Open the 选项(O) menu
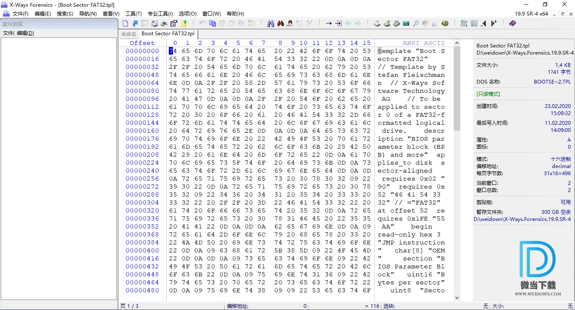Viewport: 575px width, 310px height. pos(187,14)
